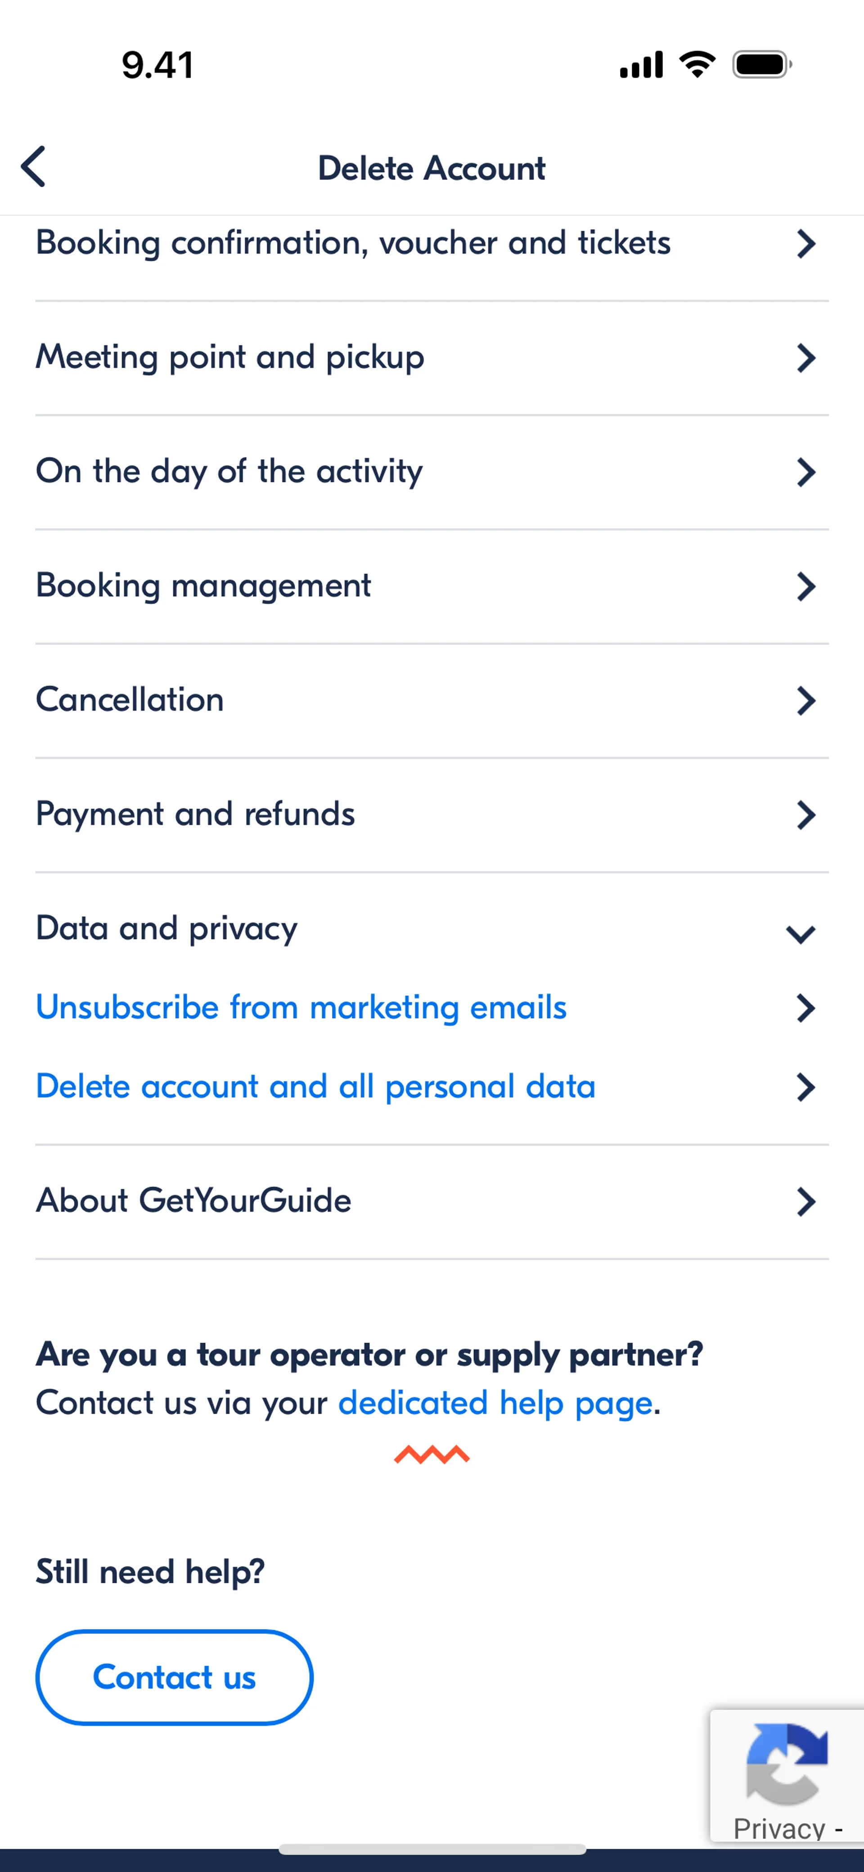Screen dimensions: 864x1872
Task: Collapse the Data and privacy section
Action: pos(800,933)
